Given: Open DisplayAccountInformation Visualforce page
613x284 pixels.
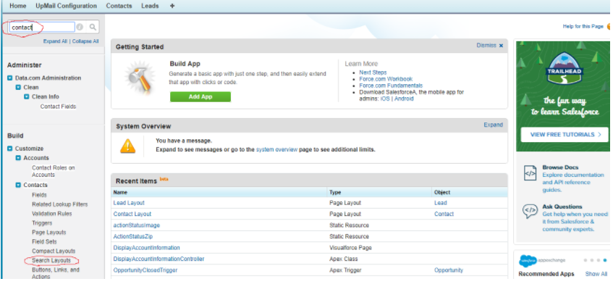Looking at the screenshot, I should tap(147, 248).
